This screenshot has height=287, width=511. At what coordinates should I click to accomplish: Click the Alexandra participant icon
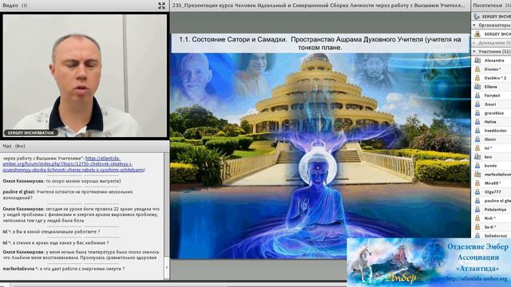(477, 61)
